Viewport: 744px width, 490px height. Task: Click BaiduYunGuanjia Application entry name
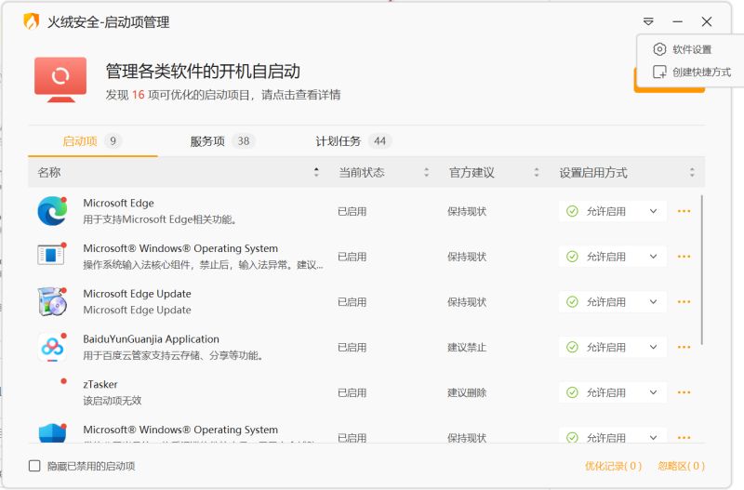(x=151, y=338)
